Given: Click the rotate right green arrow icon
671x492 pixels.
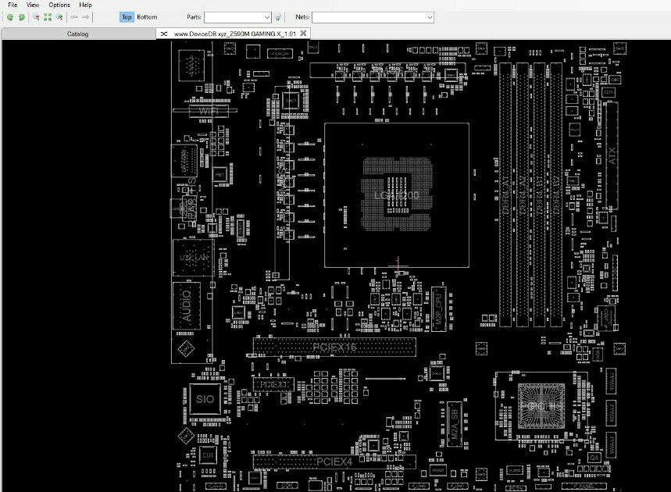Looking at the screenshot, I should click(x=21, y=17).
